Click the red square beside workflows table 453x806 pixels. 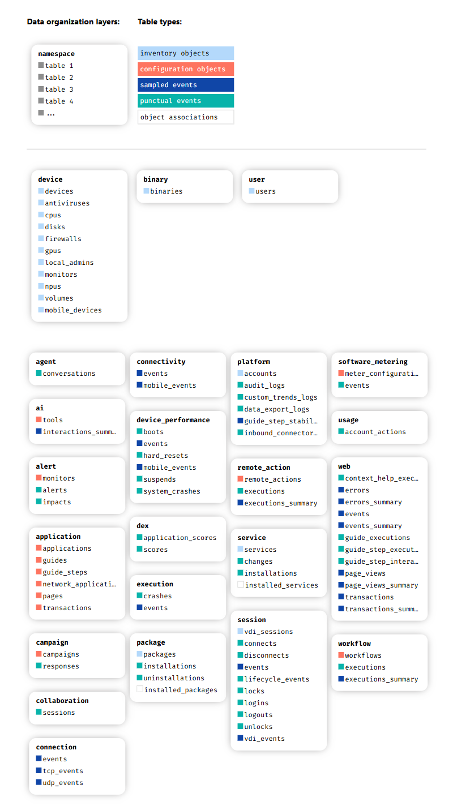pyautogui.click(x=341, y=655)
